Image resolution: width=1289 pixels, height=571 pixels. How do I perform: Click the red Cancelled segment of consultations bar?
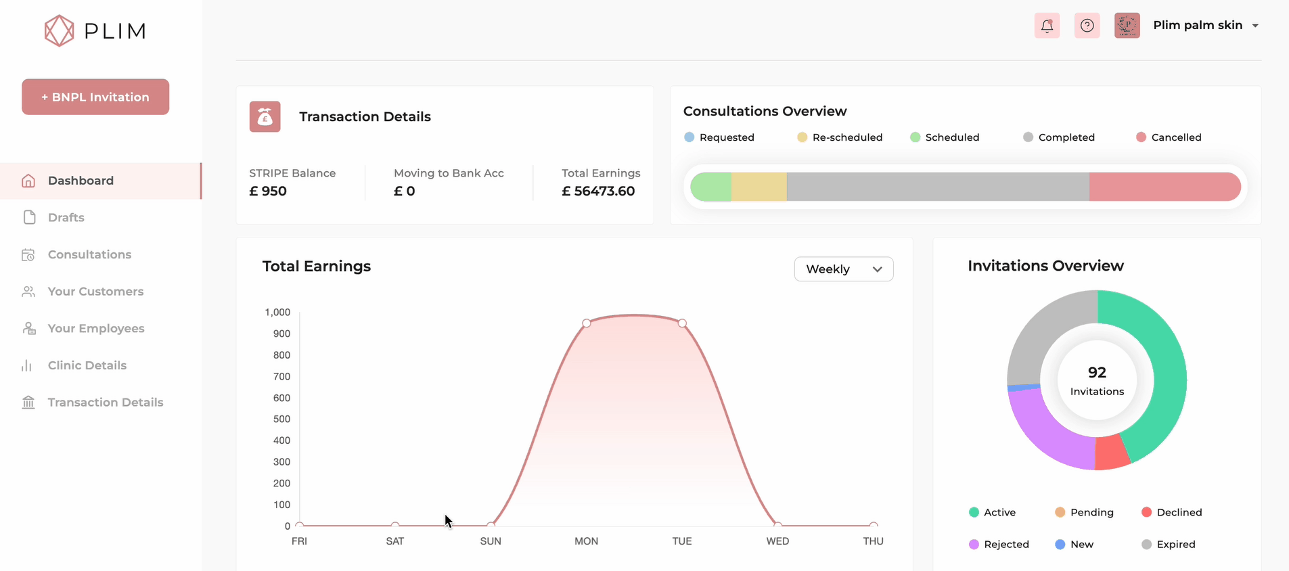1164,187
